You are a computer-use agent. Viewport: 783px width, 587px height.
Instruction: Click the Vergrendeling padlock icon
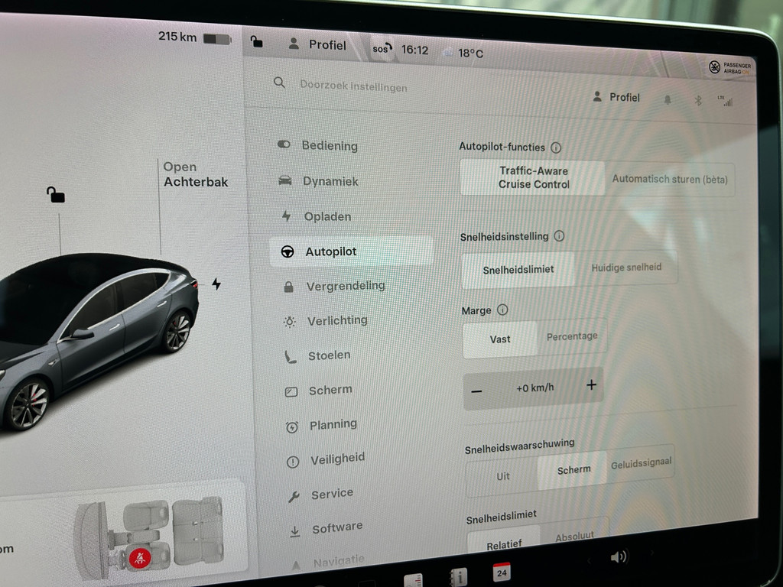pos(288,287)
